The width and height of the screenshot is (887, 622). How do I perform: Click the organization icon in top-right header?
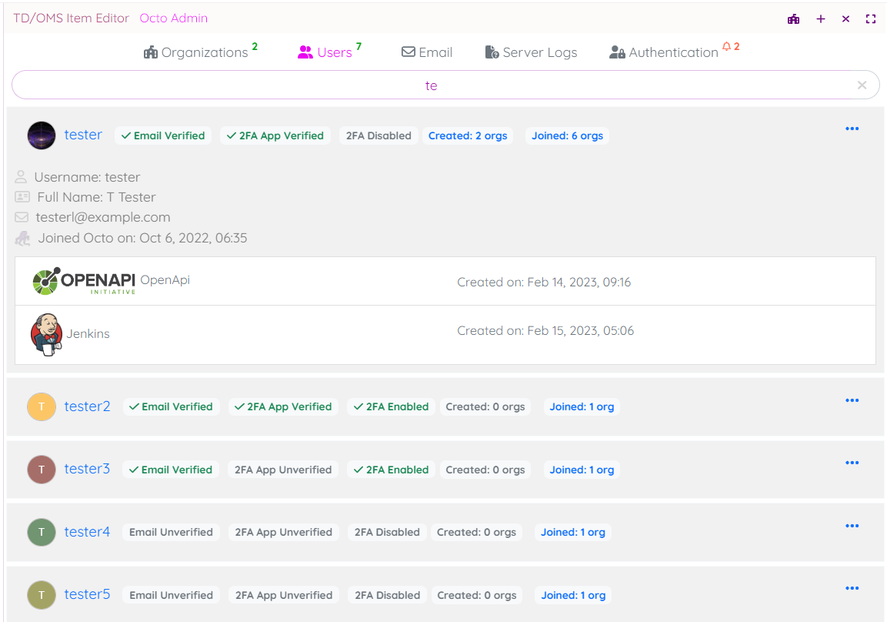click(793, 19)
